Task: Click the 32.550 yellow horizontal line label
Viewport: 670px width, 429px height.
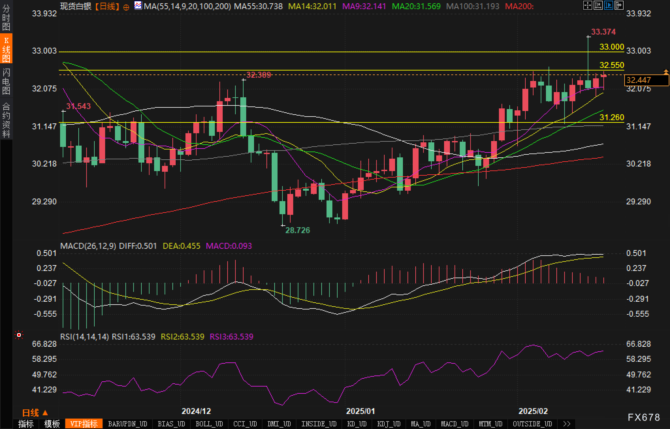Action: pos(612,65)
